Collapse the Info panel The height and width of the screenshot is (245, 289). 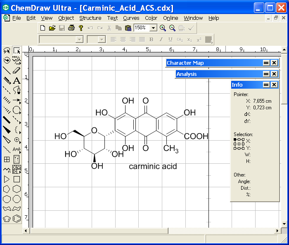(266, 85)
